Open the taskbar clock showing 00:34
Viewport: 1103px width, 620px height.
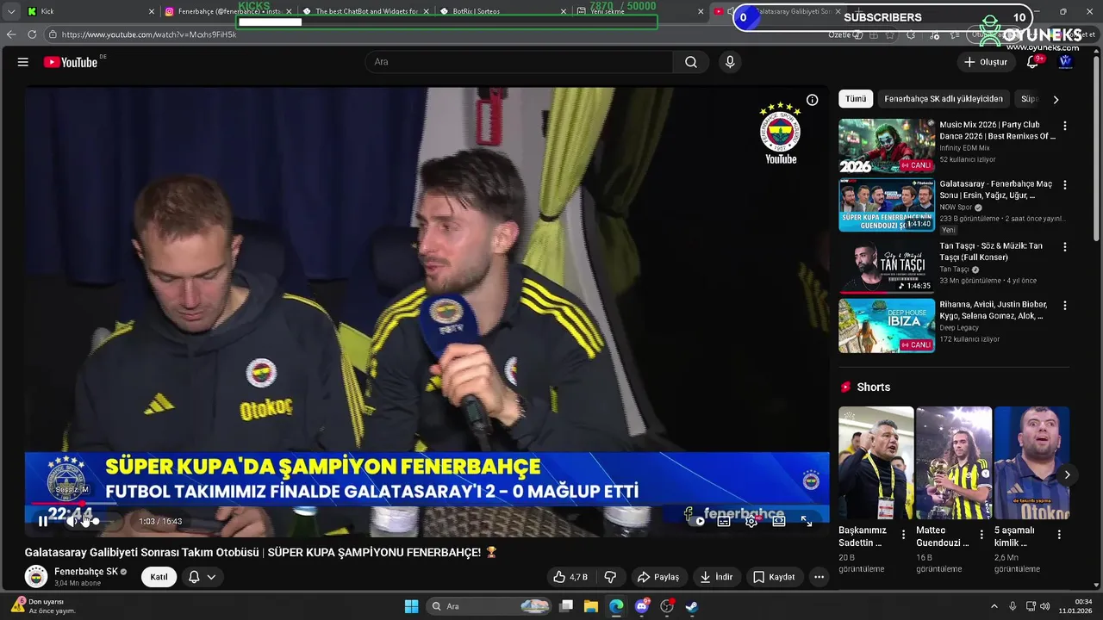[x=1075, y=606]
